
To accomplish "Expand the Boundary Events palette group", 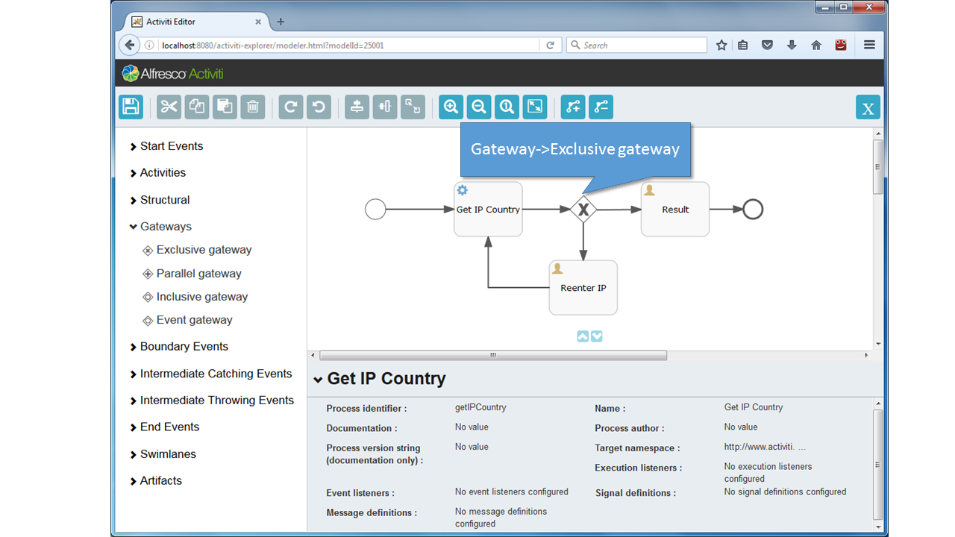I will point(179,347).
